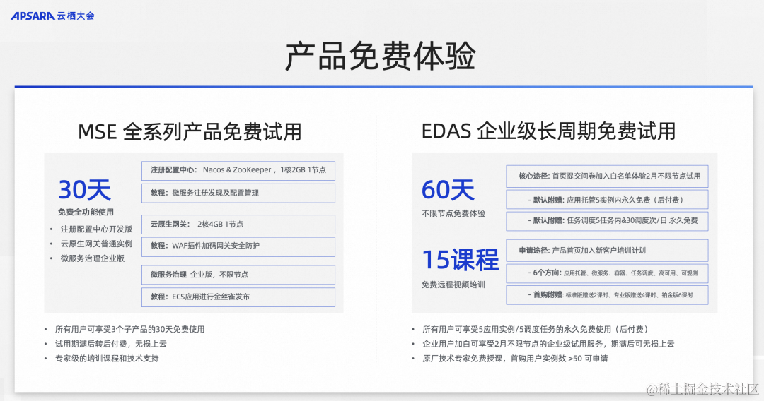Image resolution: width=764 pixels, height=401 pixels.
Task: Select bullet 注册配置中心开发版
Action: coord(96,229)
